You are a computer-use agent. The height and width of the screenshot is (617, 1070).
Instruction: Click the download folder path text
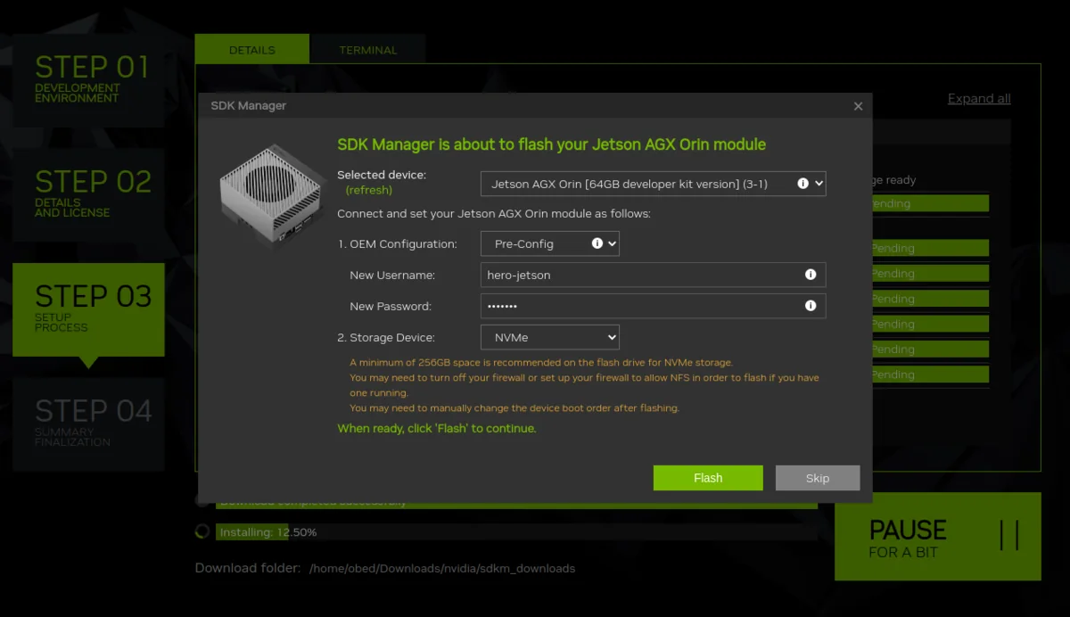coord(442,568)
